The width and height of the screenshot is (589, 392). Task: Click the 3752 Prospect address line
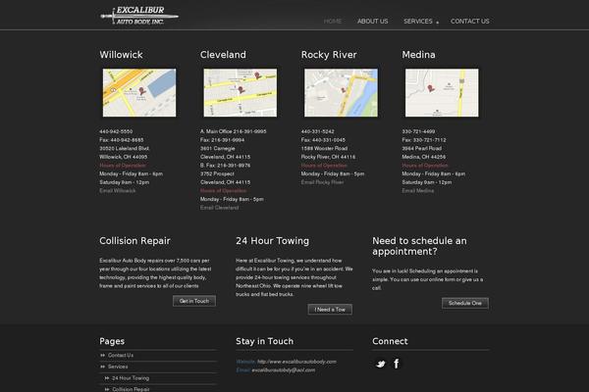217,173
